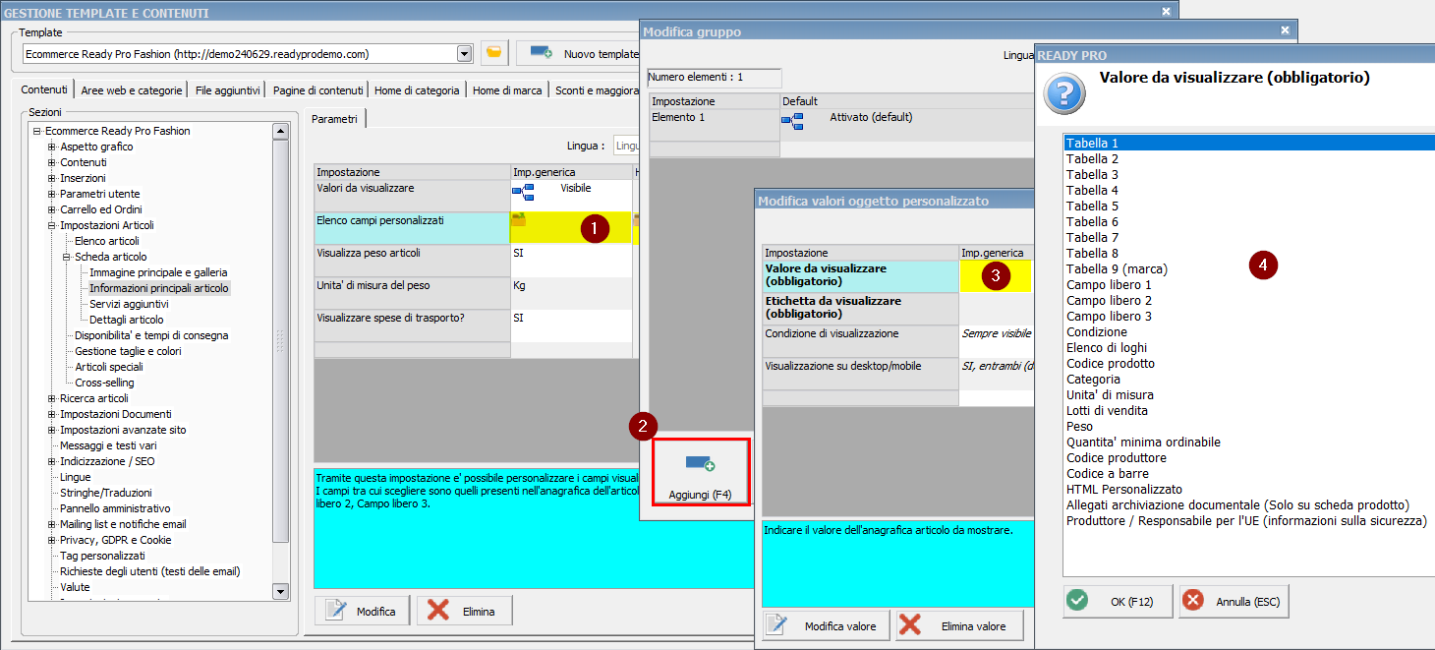Image resolution: width=1435 pixels, height=650 pixels.
Task: Click the Aggiungi (F4) add icon
Action: (x=700, y=464)
